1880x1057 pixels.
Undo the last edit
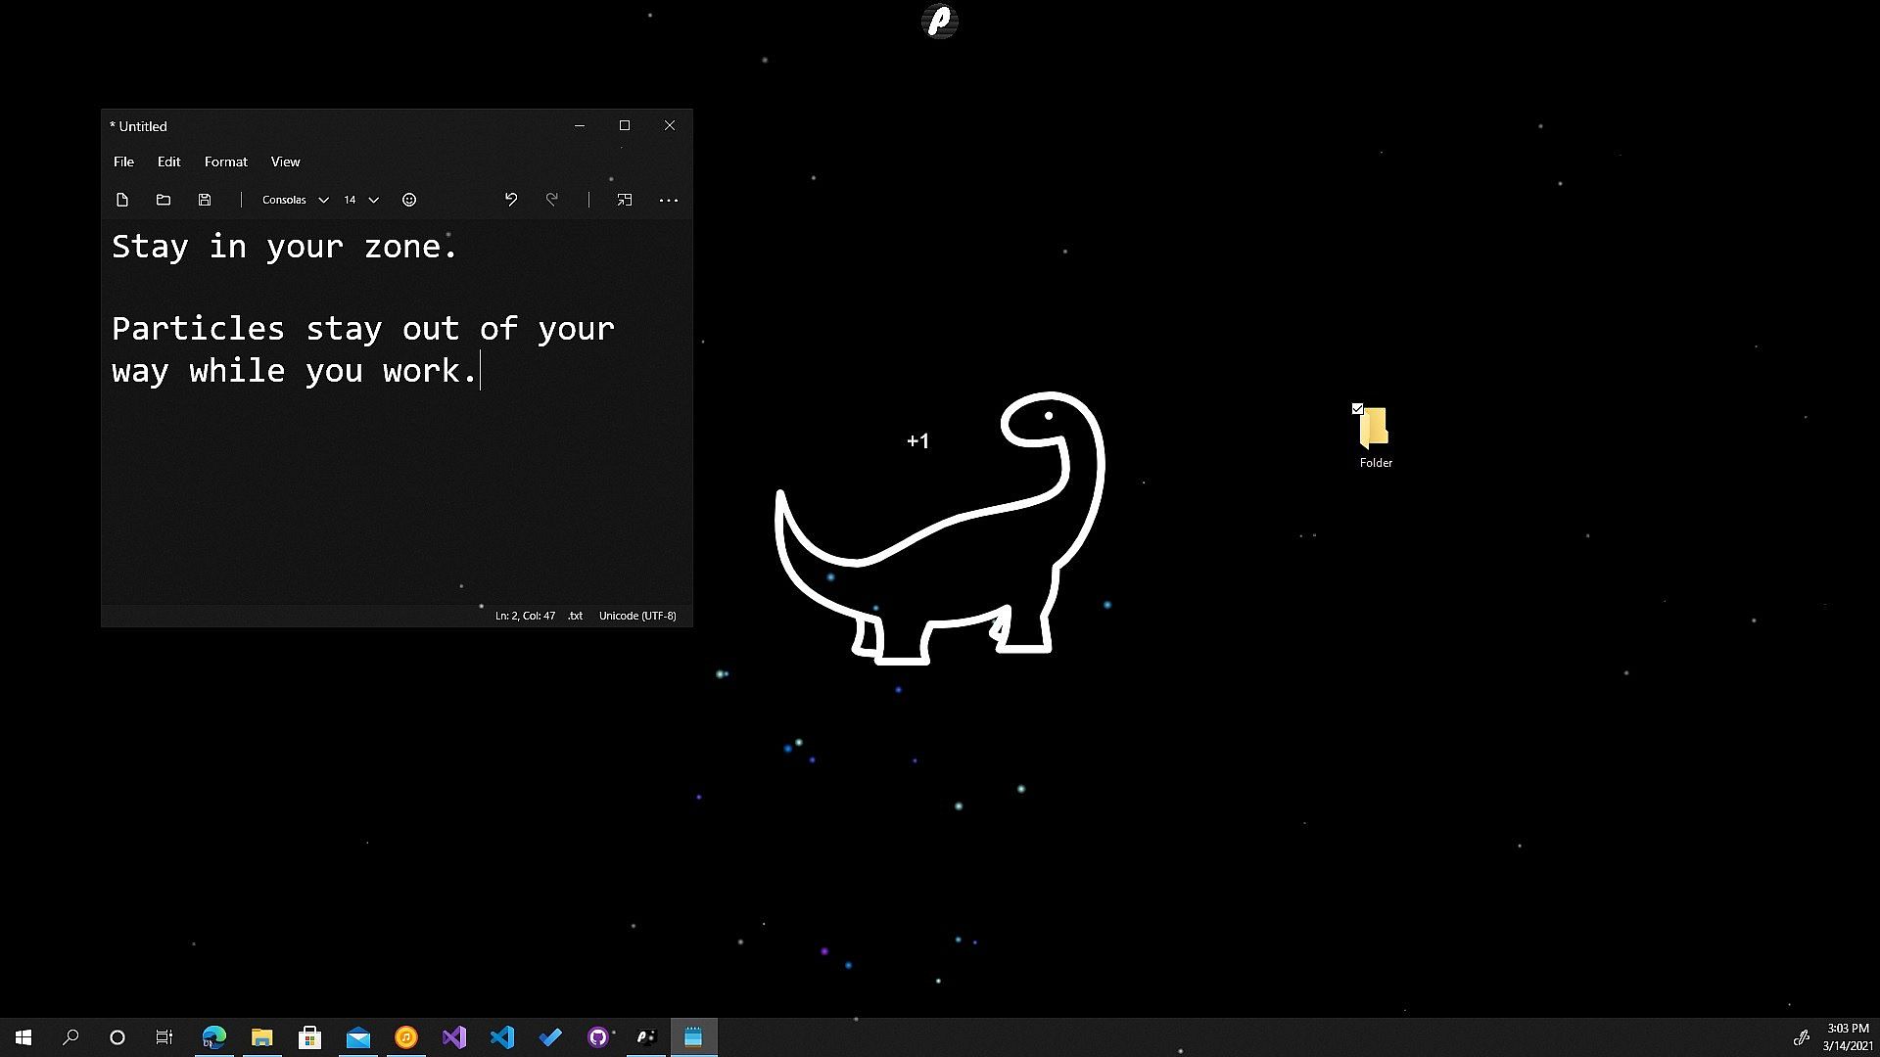(511, 200)
